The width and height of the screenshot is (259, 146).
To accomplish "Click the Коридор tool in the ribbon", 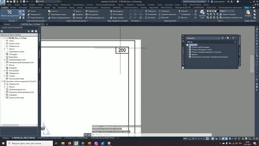I will click(78, 17).
